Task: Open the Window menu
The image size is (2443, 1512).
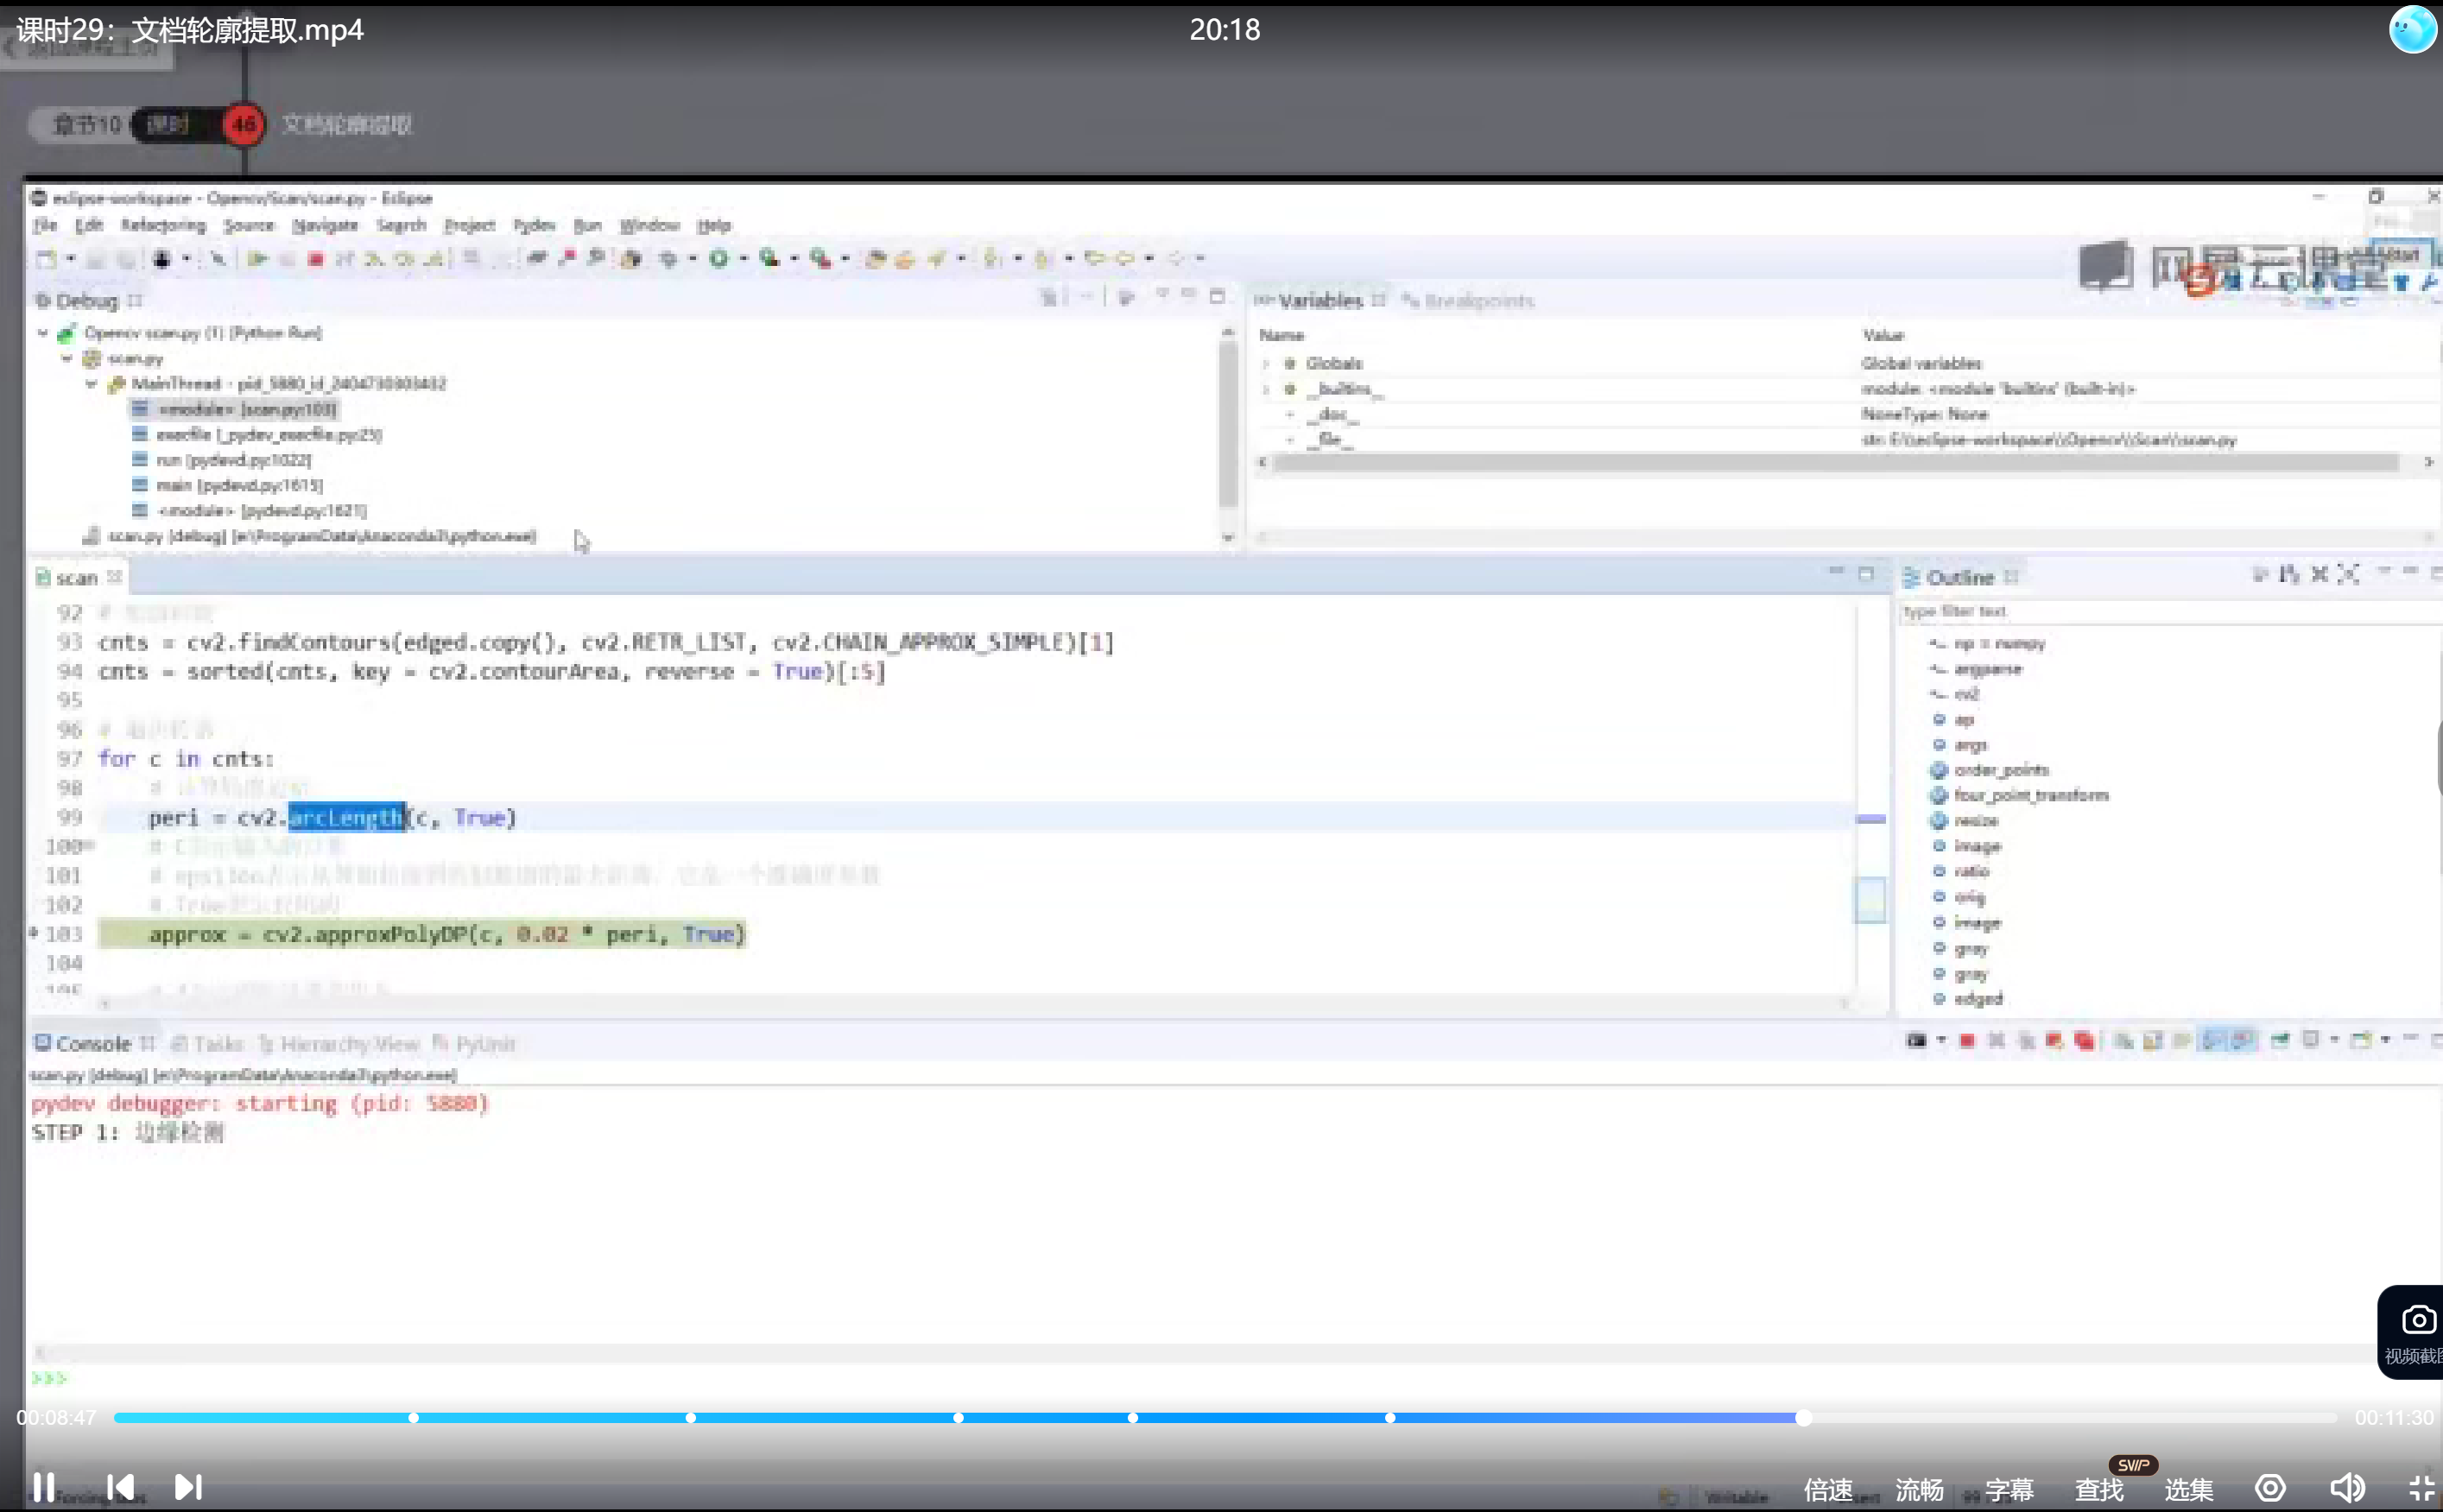Action: pyautogui.click(x=649, y=225)
